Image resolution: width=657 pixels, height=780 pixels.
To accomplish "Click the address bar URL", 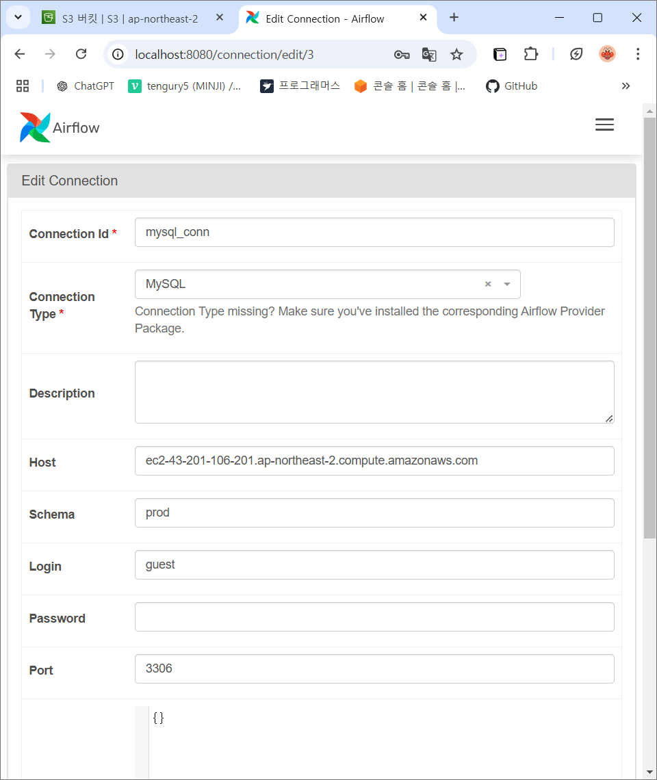I will 224,55.
